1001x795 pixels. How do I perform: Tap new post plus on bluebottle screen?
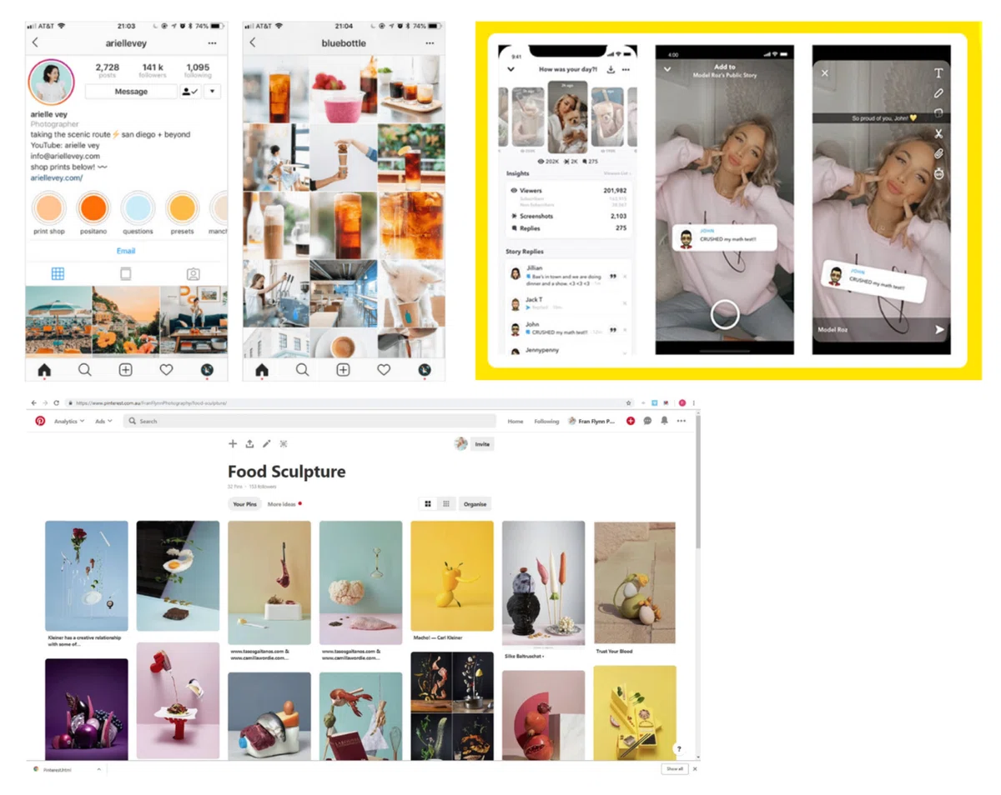tap(343, 369)
